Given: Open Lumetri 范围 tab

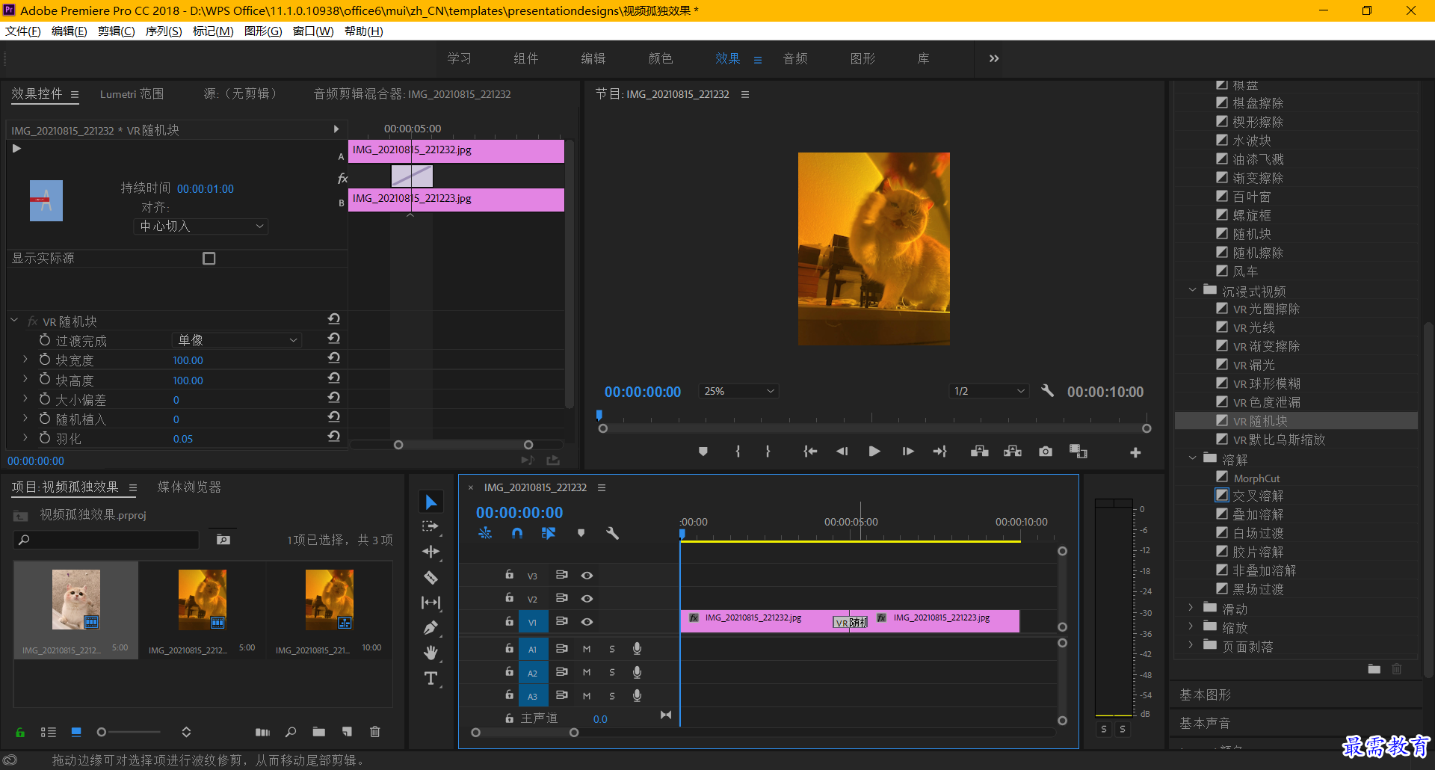Looking at the screenshot, I should [x=132, y=94].
